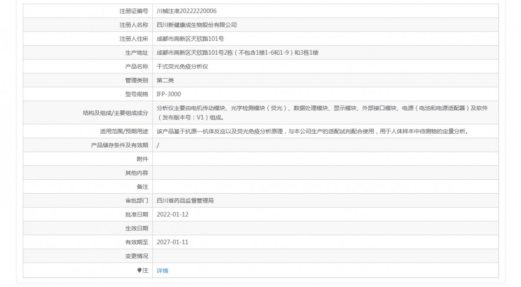Click the 生产地址 label
521x287 pixels.
[x=136, y=53]
